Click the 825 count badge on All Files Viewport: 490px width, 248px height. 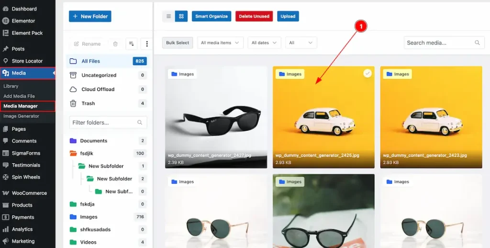(x=140, y=61)
